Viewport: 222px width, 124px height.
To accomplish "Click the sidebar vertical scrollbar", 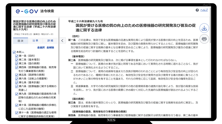I will coord(59,56).
